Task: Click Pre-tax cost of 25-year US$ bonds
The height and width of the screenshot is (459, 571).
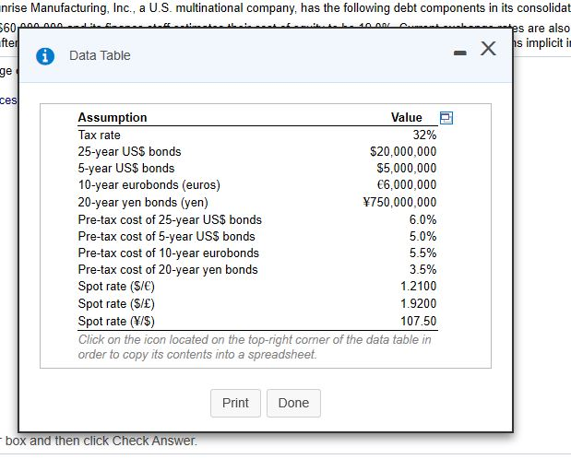Action: click(170, 220)
